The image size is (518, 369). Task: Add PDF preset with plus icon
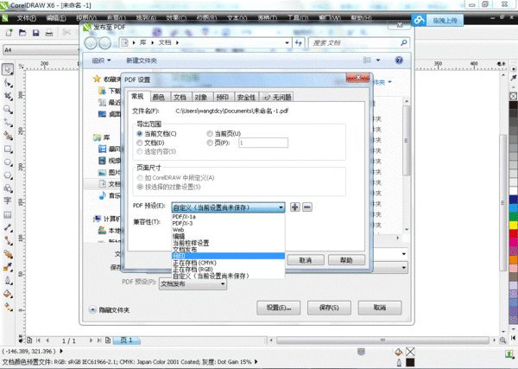(295, 207)
